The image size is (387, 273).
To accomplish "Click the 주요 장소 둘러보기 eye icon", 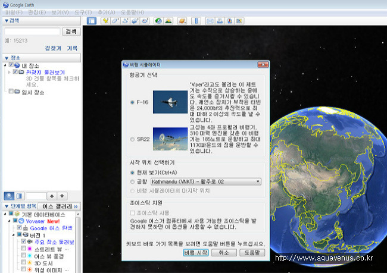I will pos(30,241).
